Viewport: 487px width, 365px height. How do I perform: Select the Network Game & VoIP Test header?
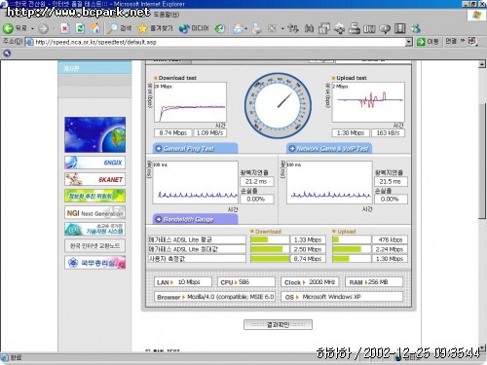tap(329, 148)
